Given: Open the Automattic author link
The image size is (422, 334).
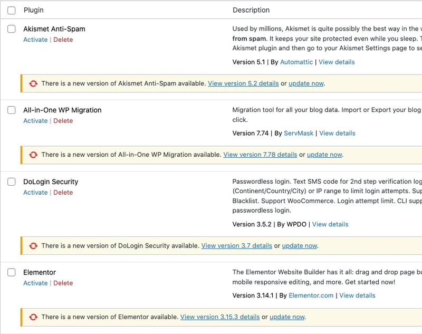Looking at the screenshot, I should point(296,62).
